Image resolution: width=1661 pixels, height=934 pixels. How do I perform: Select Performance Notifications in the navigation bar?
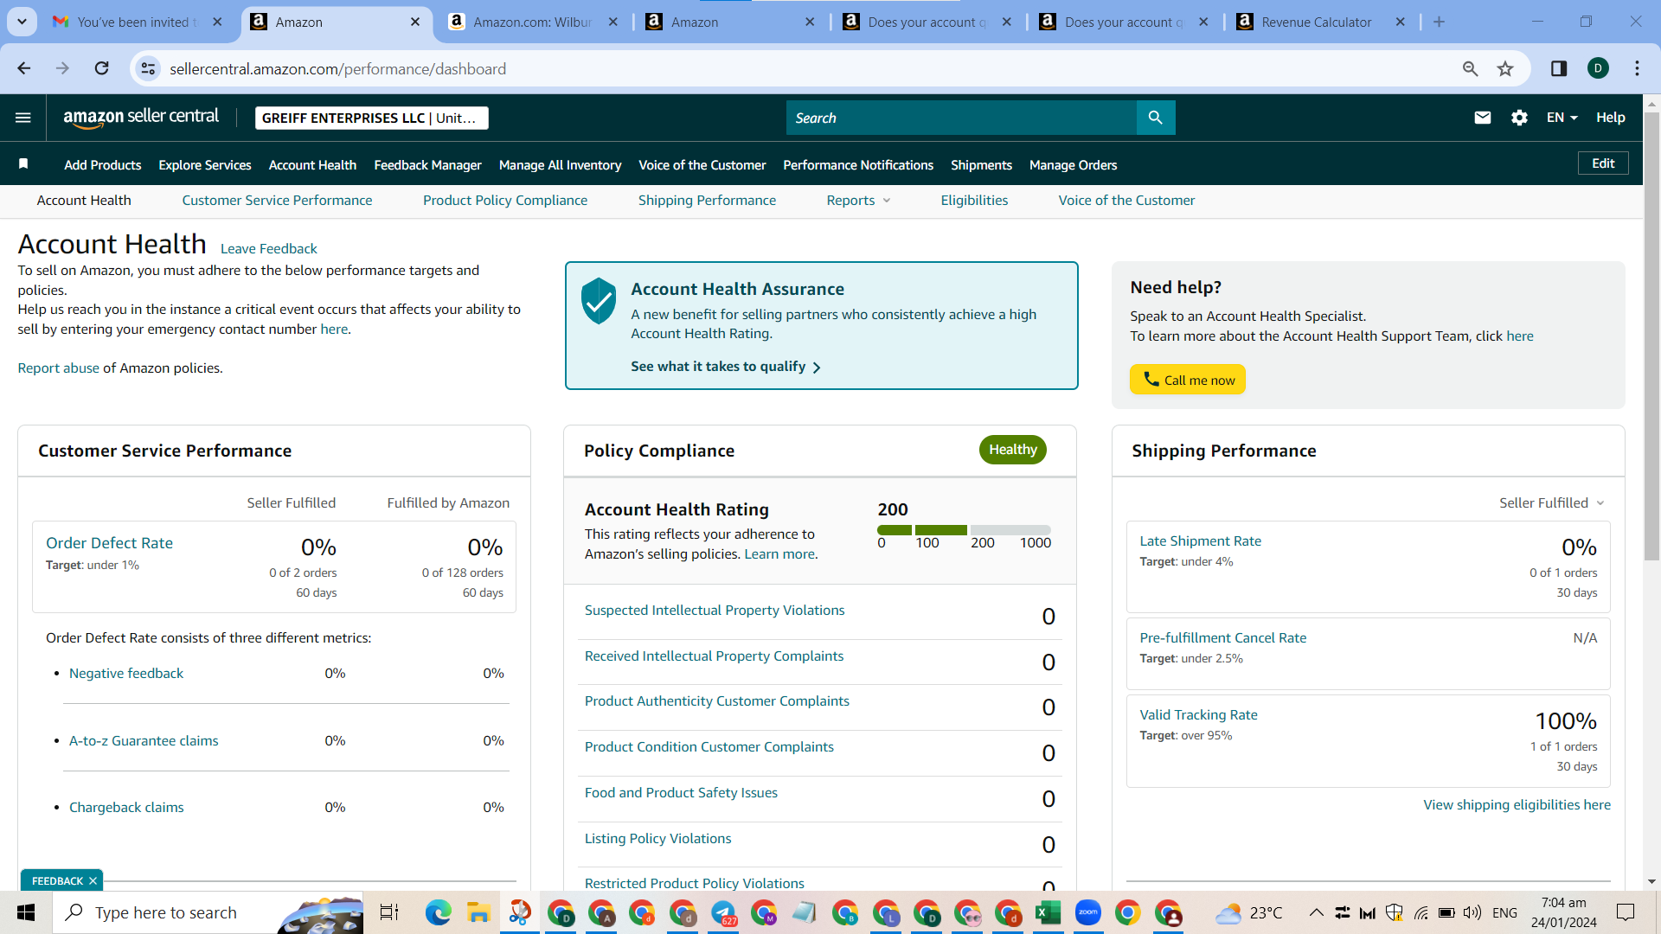coord(858,165)
